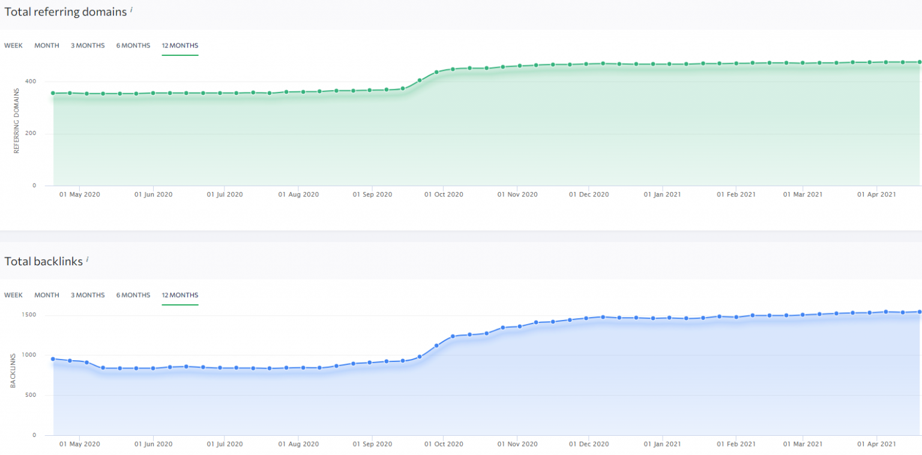Click 01 Feb 2021 on referring domains axis
The height and width of the screenshot is (455, 922).
pyautogui.click(x=736, y=194)
